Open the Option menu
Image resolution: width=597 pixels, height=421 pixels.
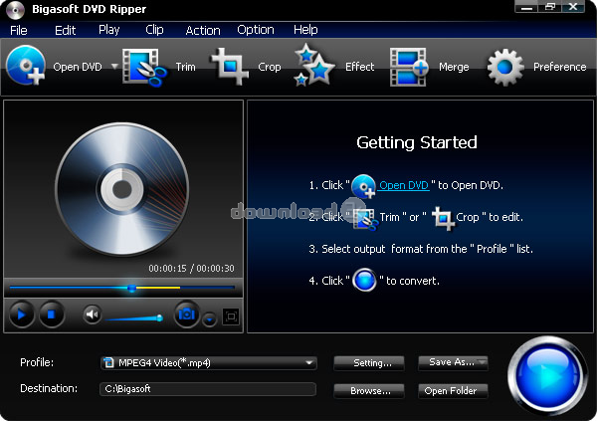(256, 30)
